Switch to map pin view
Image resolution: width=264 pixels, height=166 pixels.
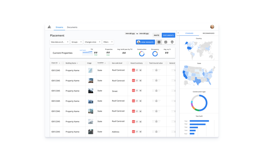(x=172, y=42)
